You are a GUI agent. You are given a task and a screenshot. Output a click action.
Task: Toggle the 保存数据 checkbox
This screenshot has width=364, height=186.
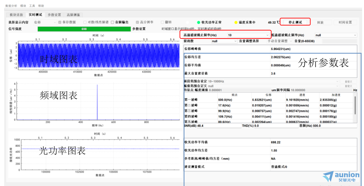pos(60,22)
